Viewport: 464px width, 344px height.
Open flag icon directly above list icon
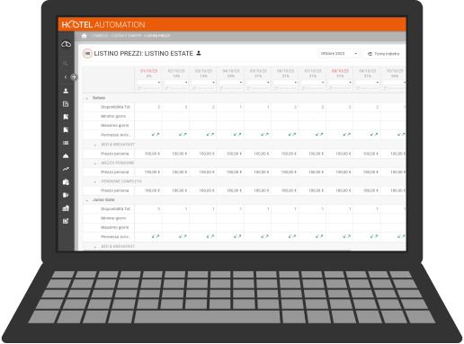pyautogui.click(x=66, y=129)
